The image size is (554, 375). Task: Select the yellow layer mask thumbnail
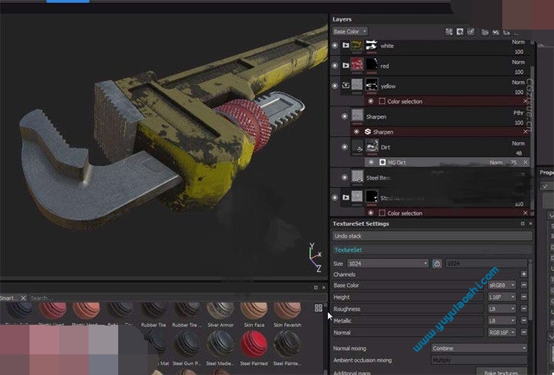point(372,85)
